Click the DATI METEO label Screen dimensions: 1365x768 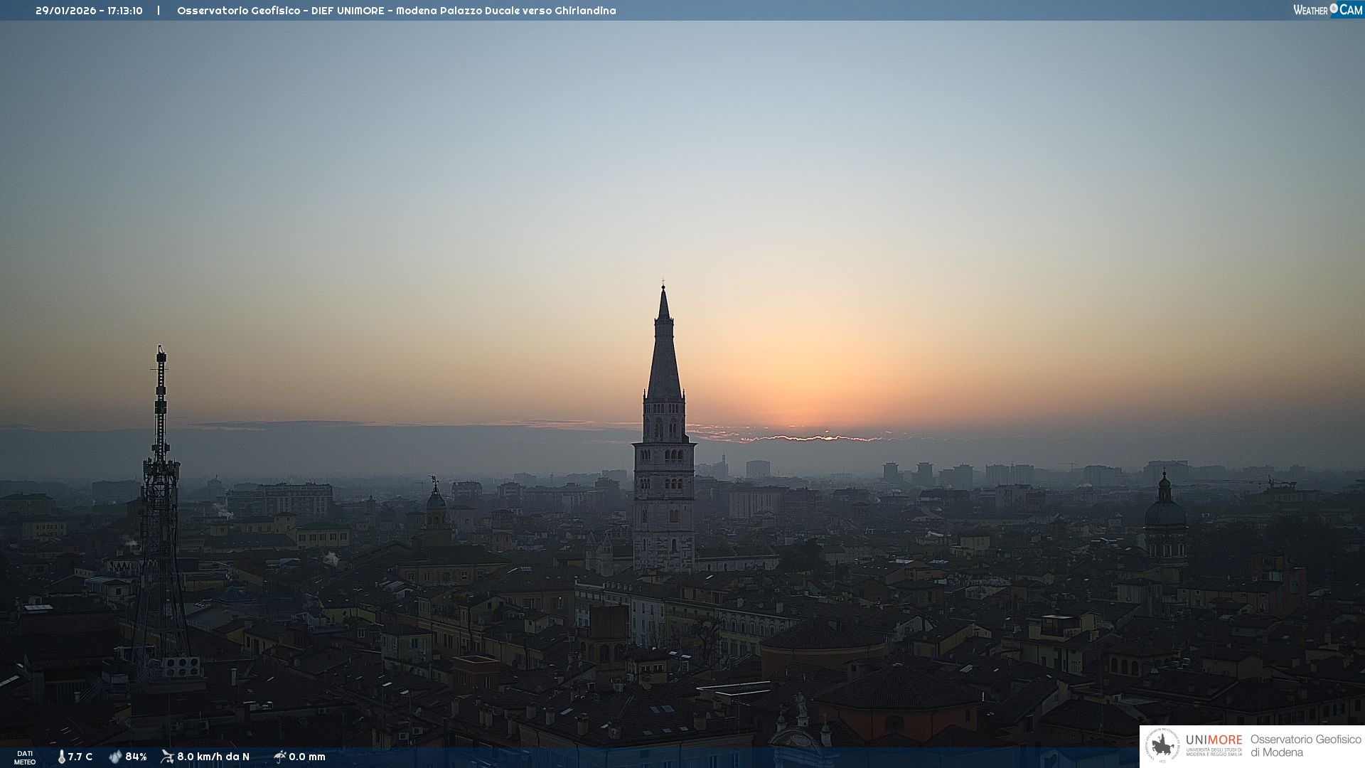point(25,757)
